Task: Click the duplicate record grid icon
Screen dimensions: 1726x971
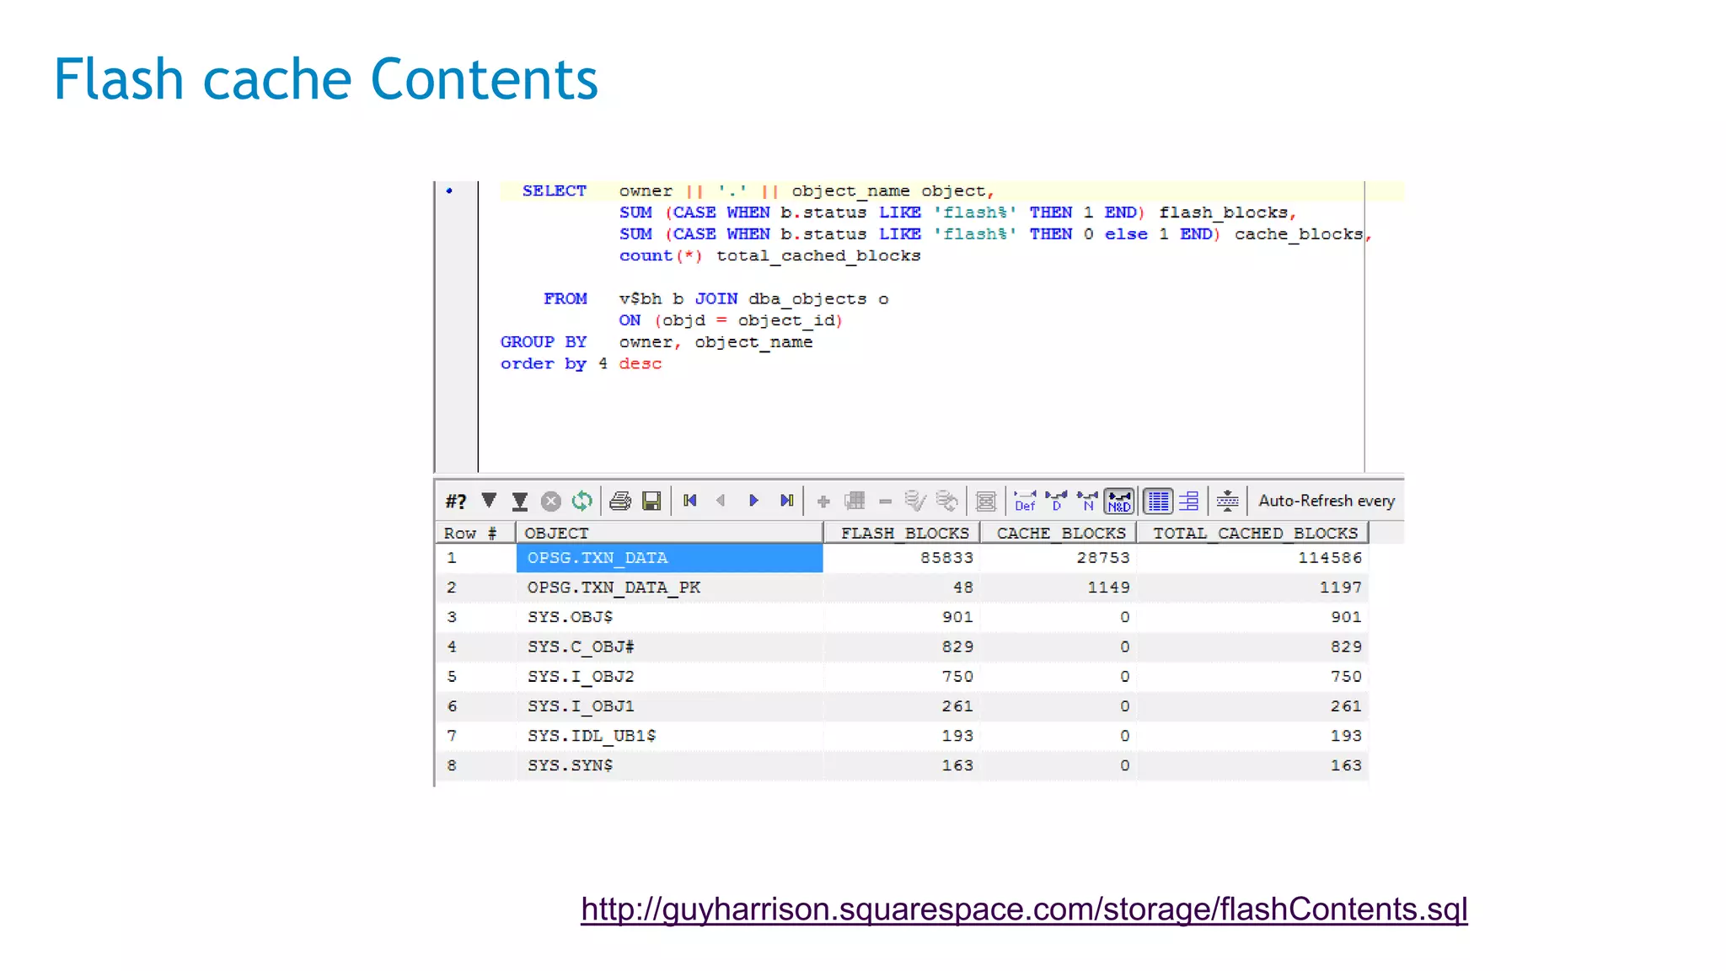Action: [855, 501]
